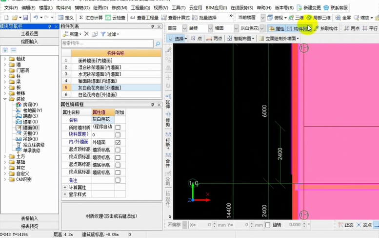379x238 pixels.
Task: Choose 天棚(P) ceiling item in tree
Action: [29, 133]
